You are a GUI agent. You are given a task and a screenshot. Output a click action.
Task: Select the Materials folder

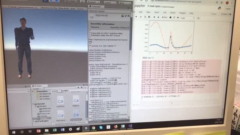(45, 109)
